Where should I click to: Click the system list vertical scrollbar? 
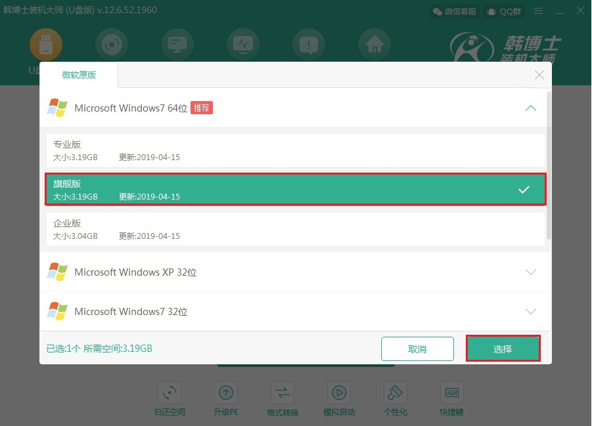pos(549,164)
